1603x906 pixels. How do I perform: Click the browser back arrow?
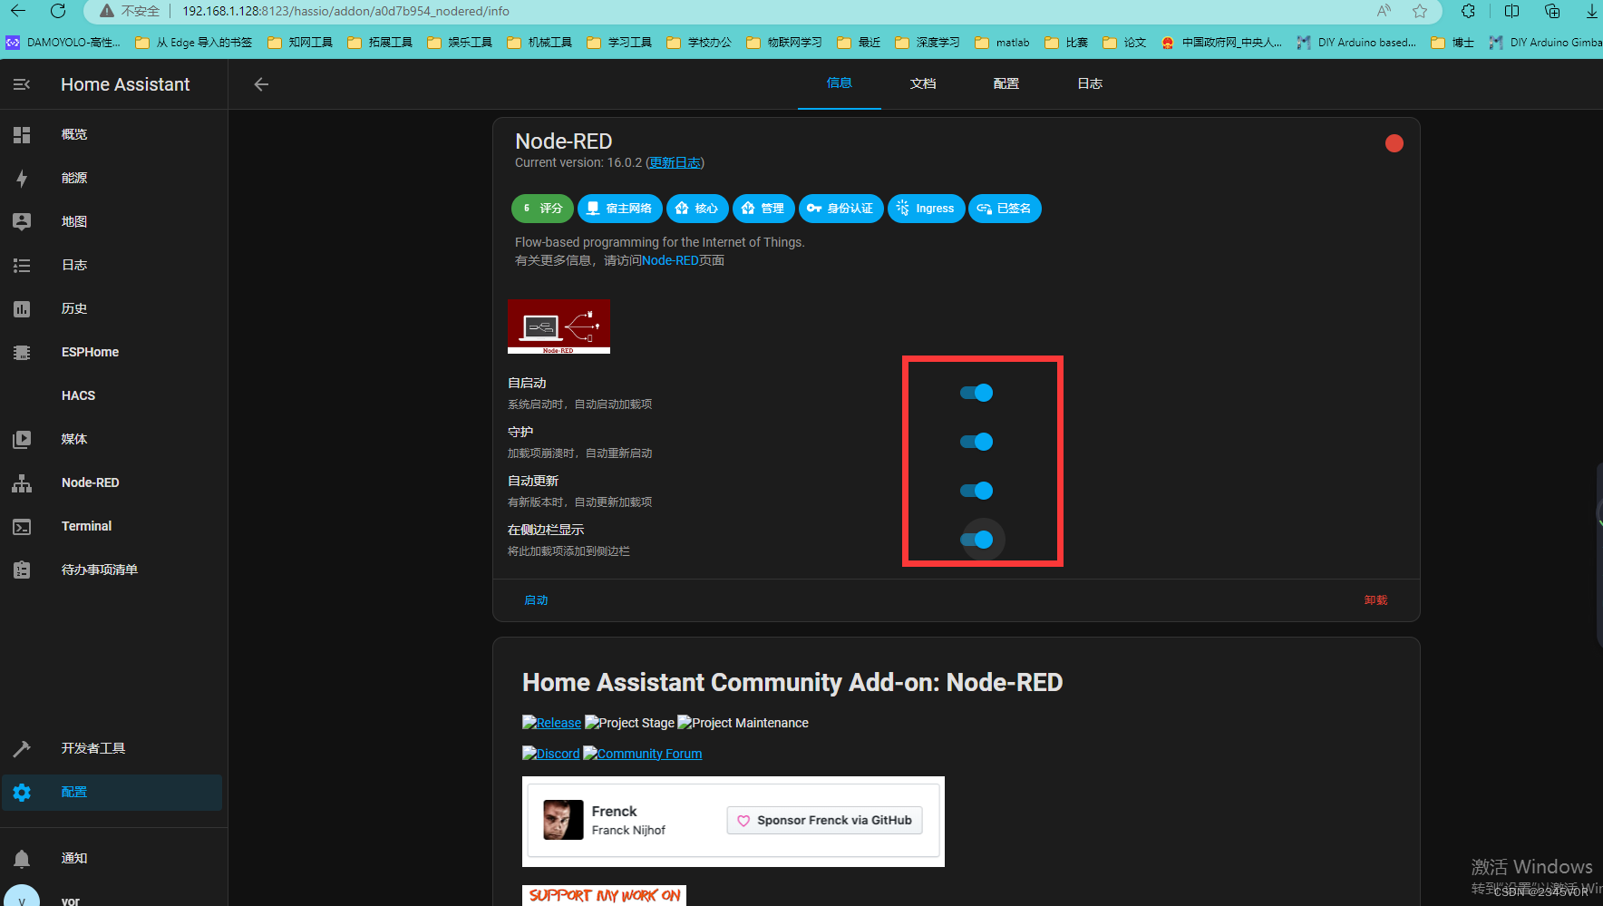pyautogui.click(x=18, y=11)
